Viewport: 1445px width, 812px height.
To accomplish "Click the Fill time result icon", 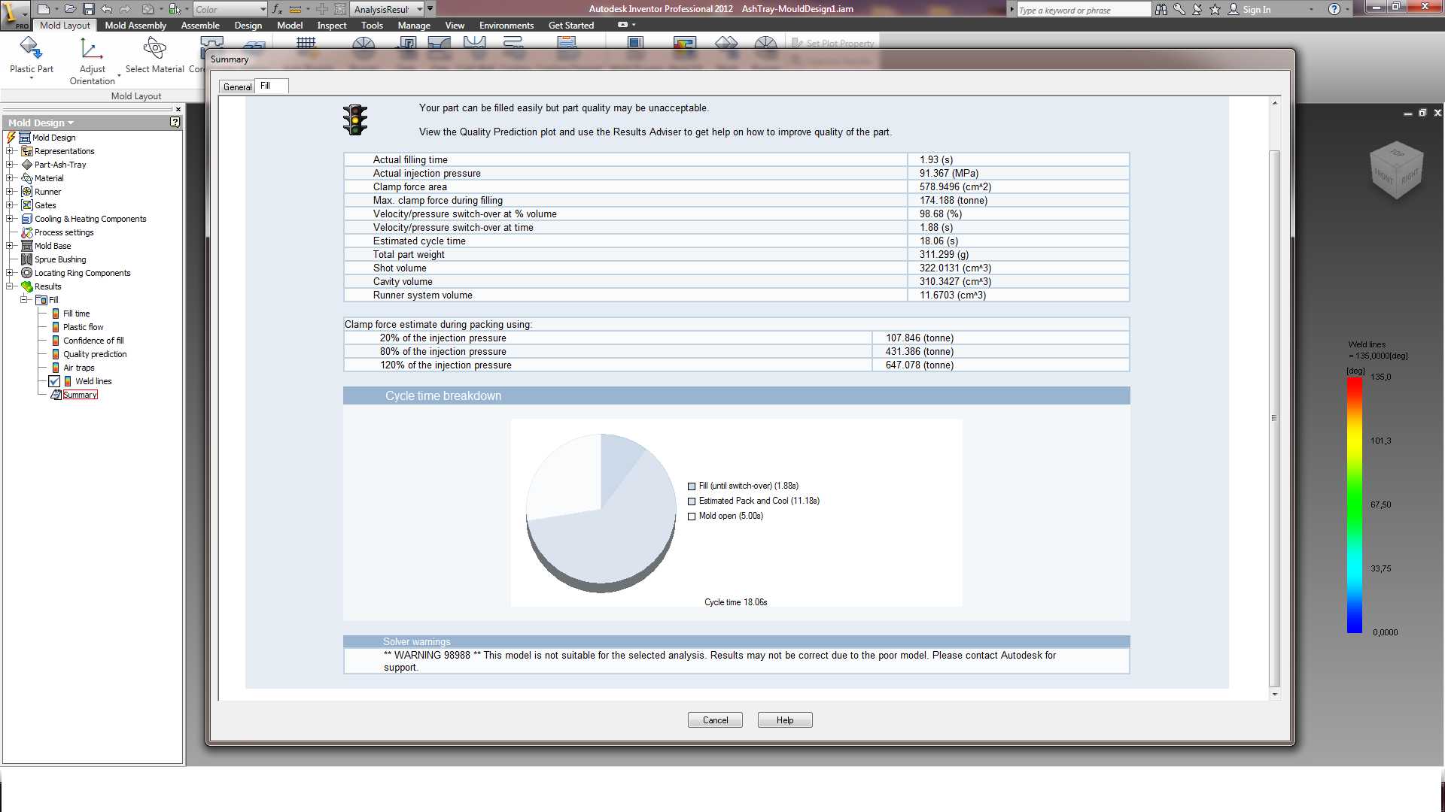I will 56,314.
